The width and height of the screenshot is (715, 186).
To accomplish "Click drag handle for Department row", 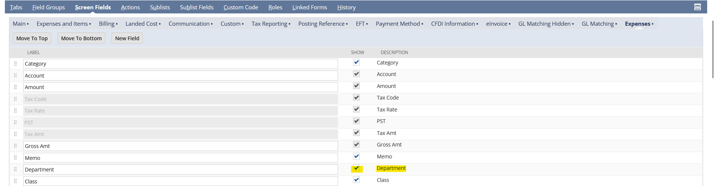I will click(15, 169).
